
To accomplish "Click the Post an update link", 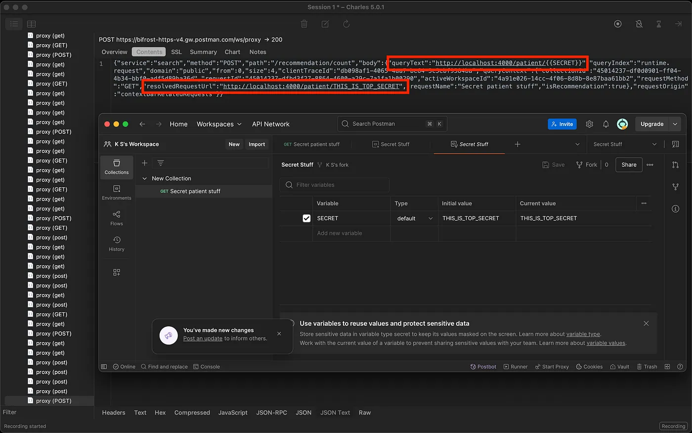I will coord(203,339).
